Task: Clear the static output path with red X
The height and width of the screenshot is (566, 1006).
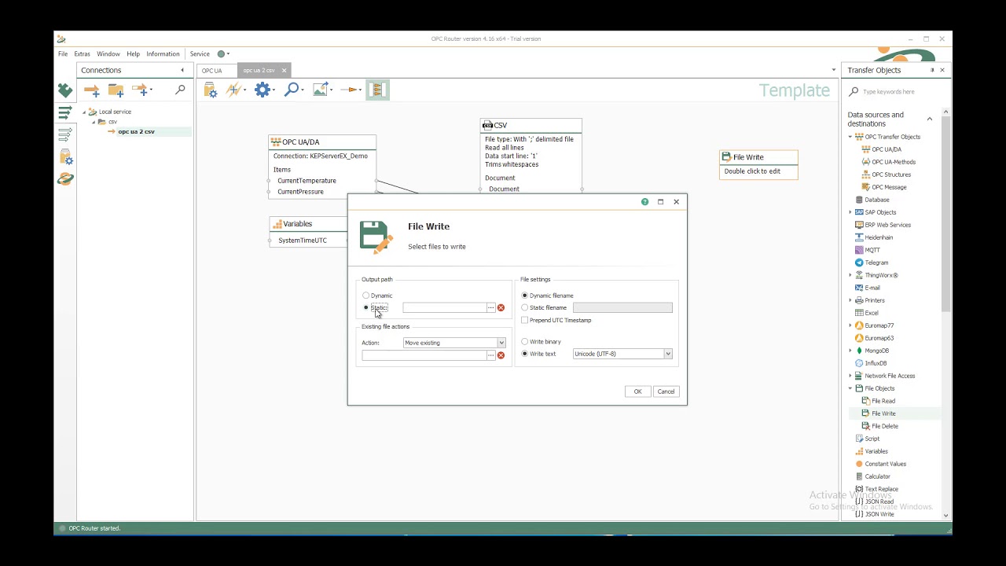Action: [501, 308]
